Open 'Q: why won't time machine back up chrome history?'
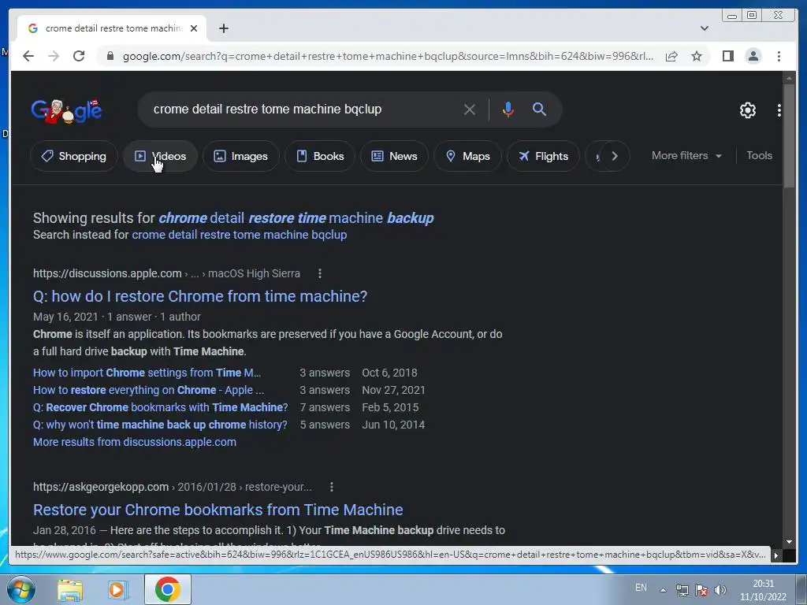 pos(160,425)
